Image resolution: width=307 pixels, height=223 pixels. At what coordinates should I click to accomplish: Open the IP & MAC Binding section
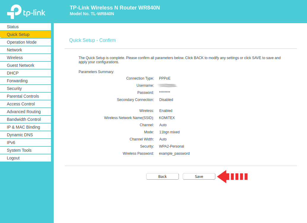pyautogui.click(x=26, y=127)
